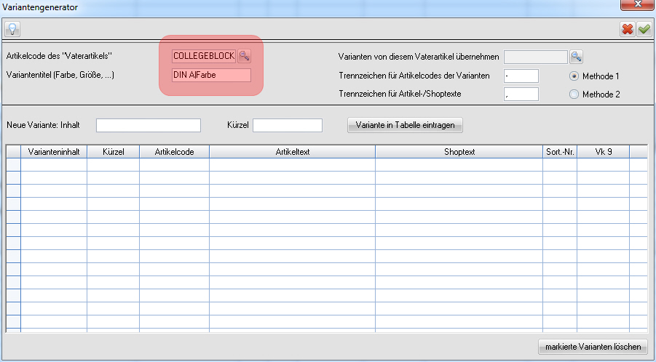Click the green checkmark confirm icon

(x=644, y=29)
